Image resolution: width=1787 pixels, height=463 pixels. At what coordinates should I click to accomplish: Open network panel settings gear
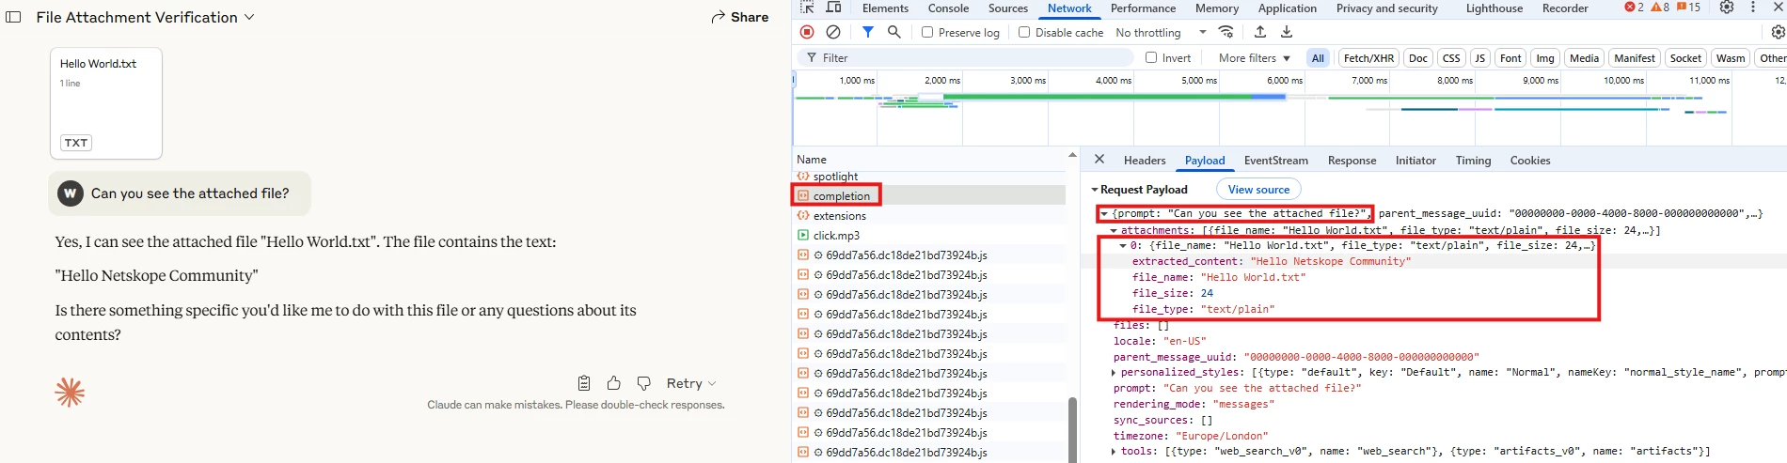[1778, 32]
